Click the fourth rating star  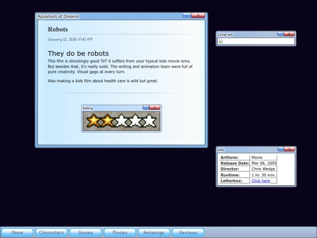click(136, 121)
